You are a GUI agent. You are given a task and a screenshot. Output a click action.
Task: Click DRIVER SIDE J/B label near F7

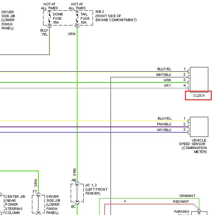pos(53,205)
